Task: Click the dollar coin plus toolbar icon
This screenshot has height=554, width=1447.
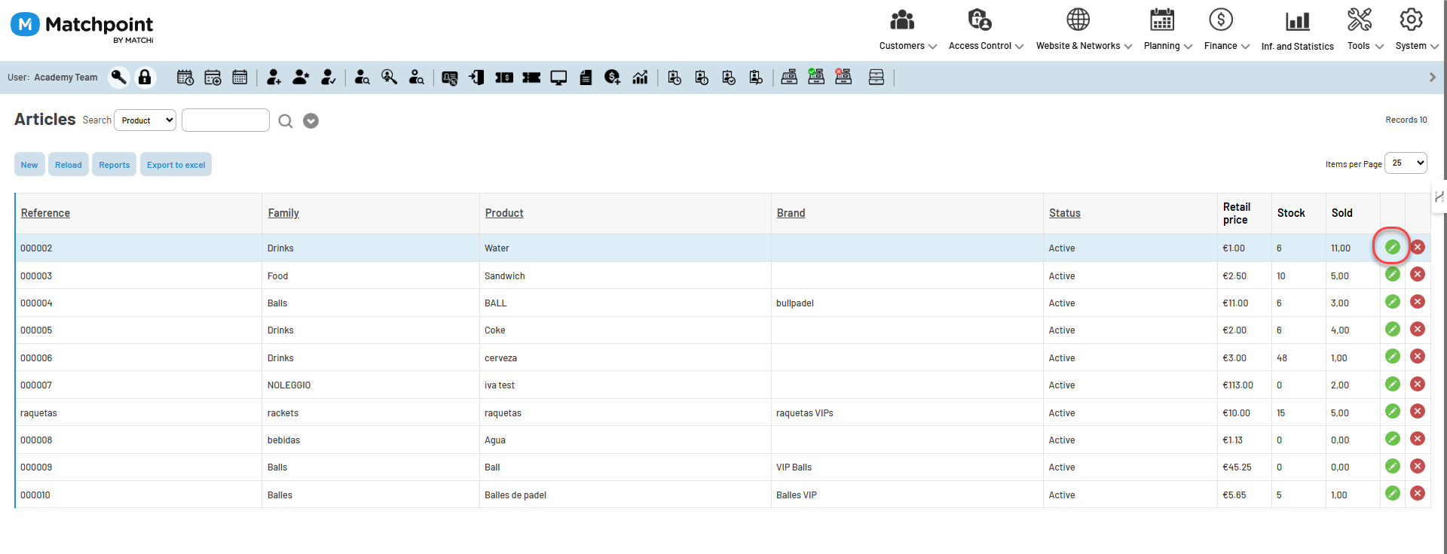Action: click(613, 77)
